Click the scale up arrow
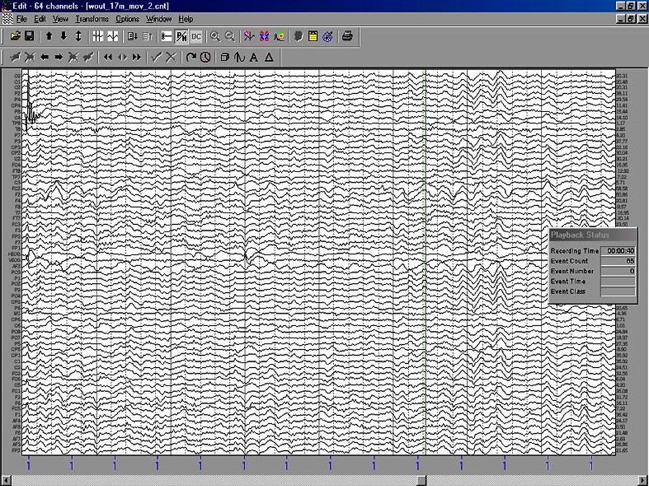The height and width of the screenshot is (486, 649). (49, 36)
